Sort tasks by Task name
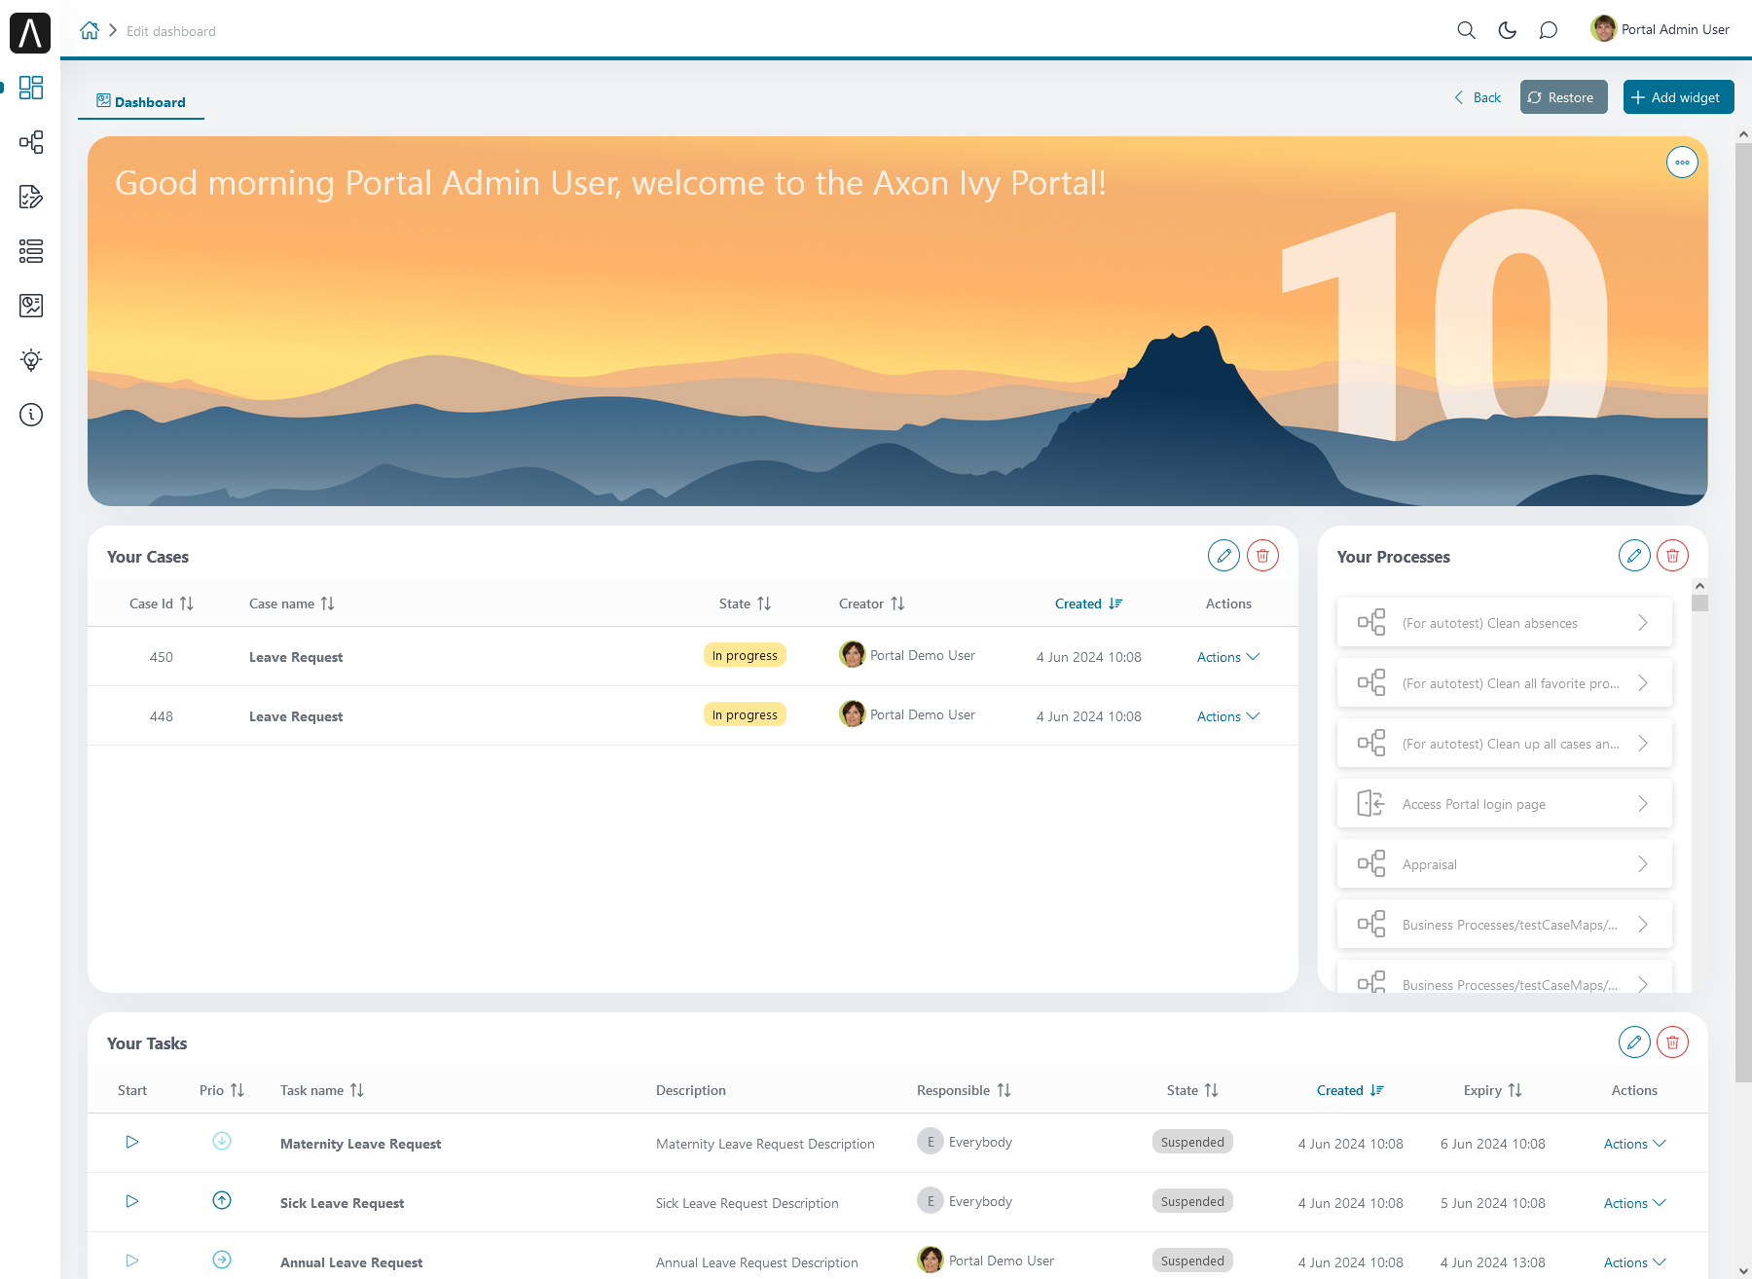Image resolution: width=1752 pixels, height=1279 pixels. tap(356, 1090)
